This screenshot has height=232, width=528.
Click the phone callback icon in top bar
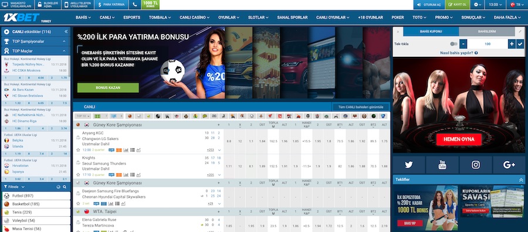click(135, 5)
